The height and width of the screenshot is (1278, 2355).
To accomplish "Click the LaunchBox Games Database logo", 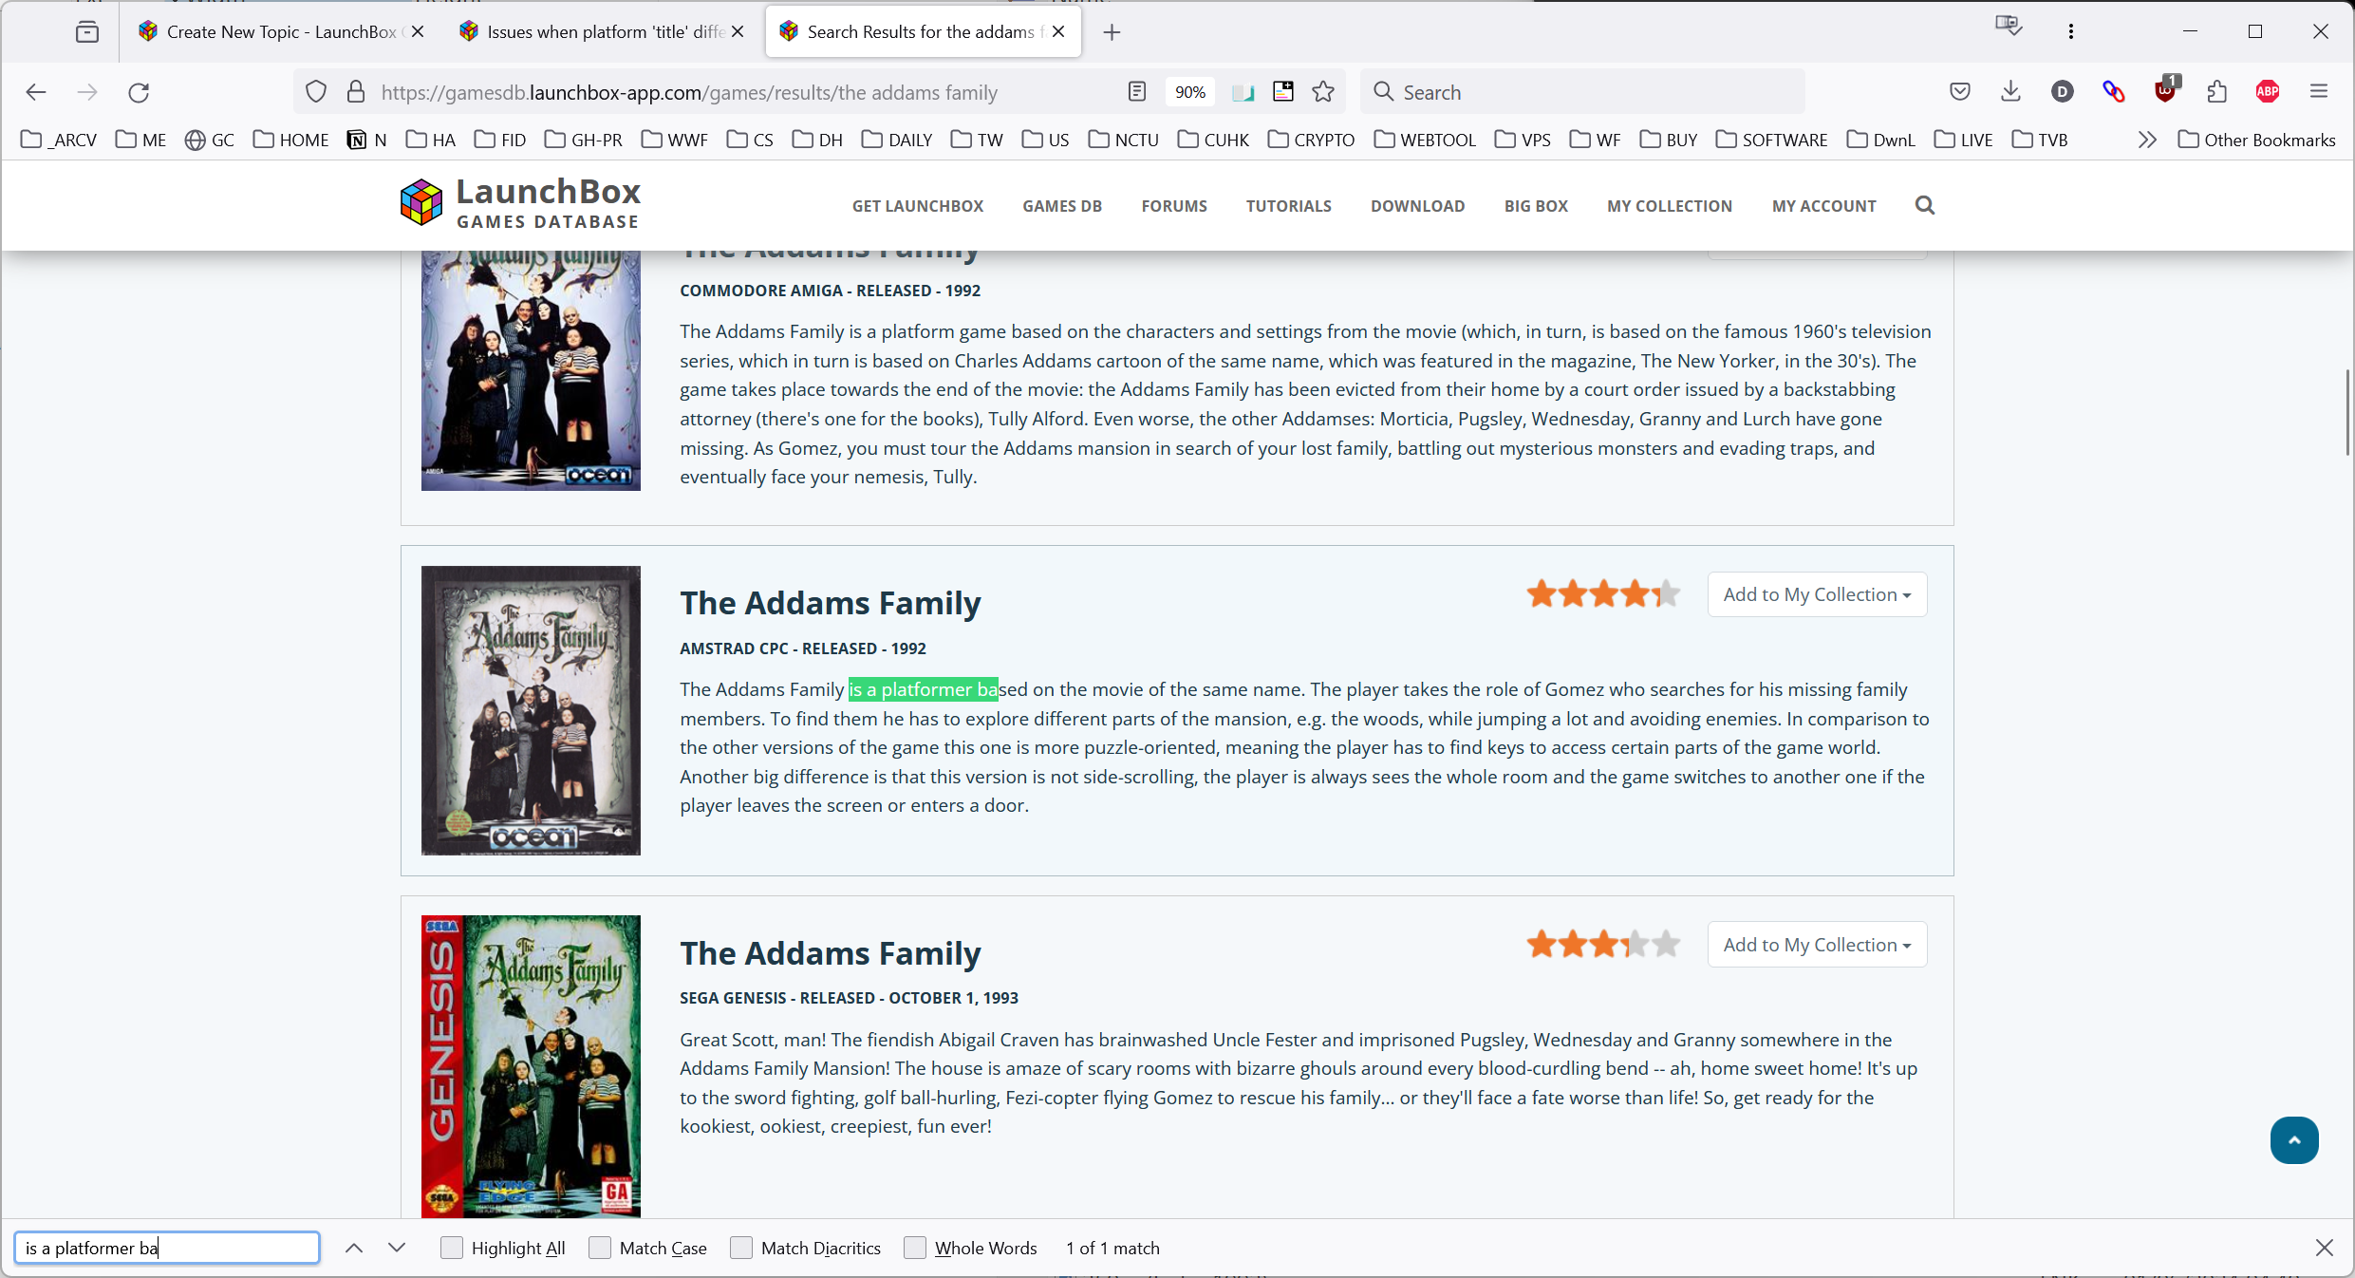I will 520,202.
